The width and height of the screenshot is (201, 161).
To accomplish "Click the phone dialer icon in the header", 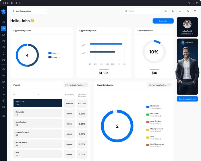I will (173, 11).
